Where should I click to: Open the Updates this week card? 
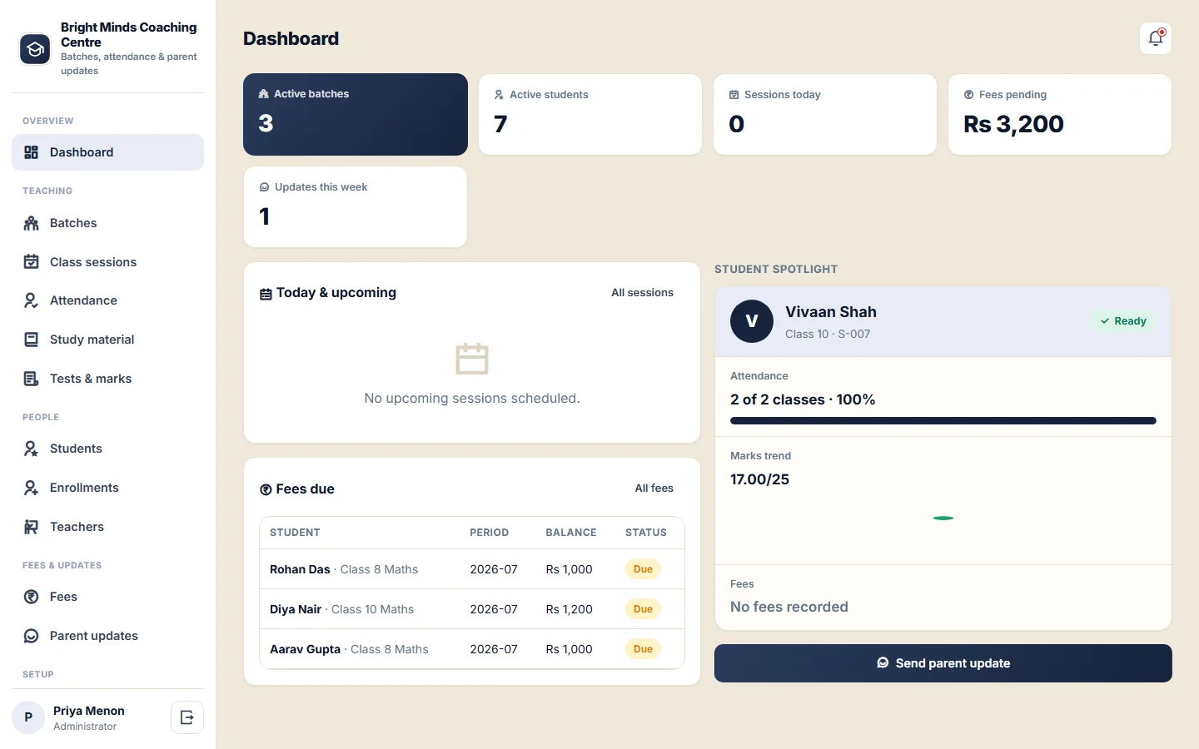click(356, 207)
